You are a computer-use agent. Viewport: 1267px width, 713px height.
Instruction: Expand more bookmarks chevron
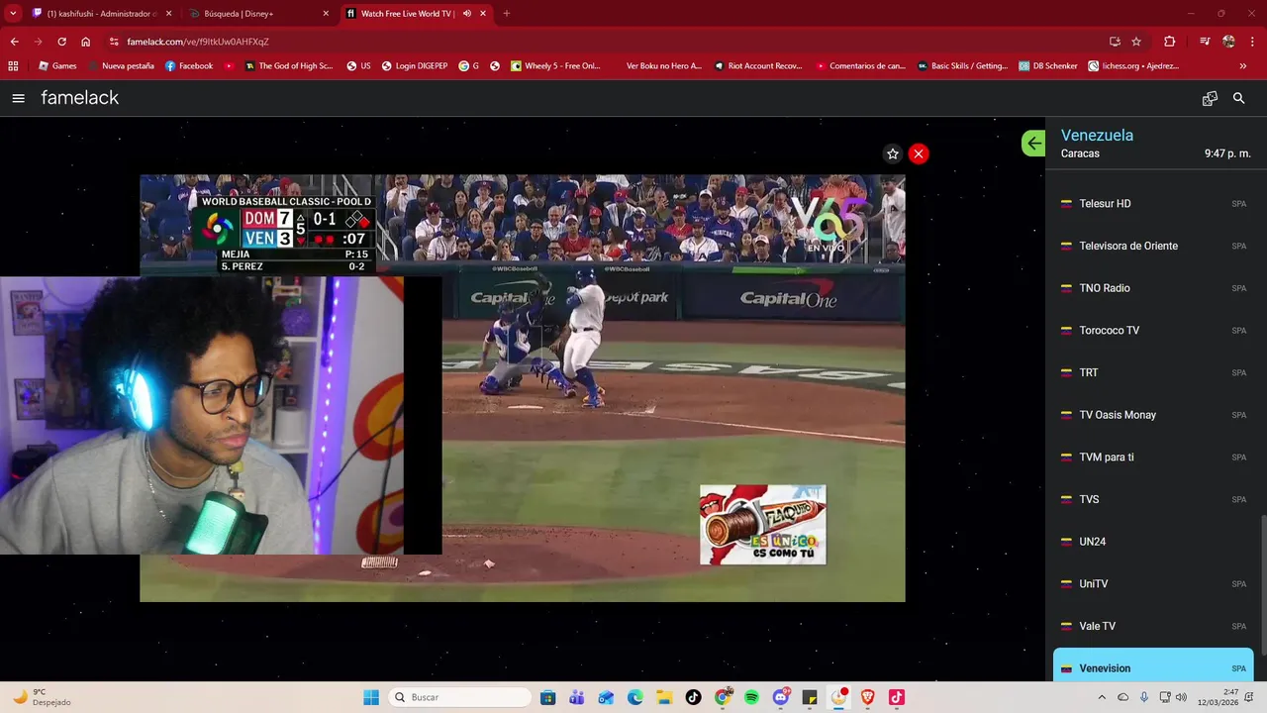(x=1243, y=66)
